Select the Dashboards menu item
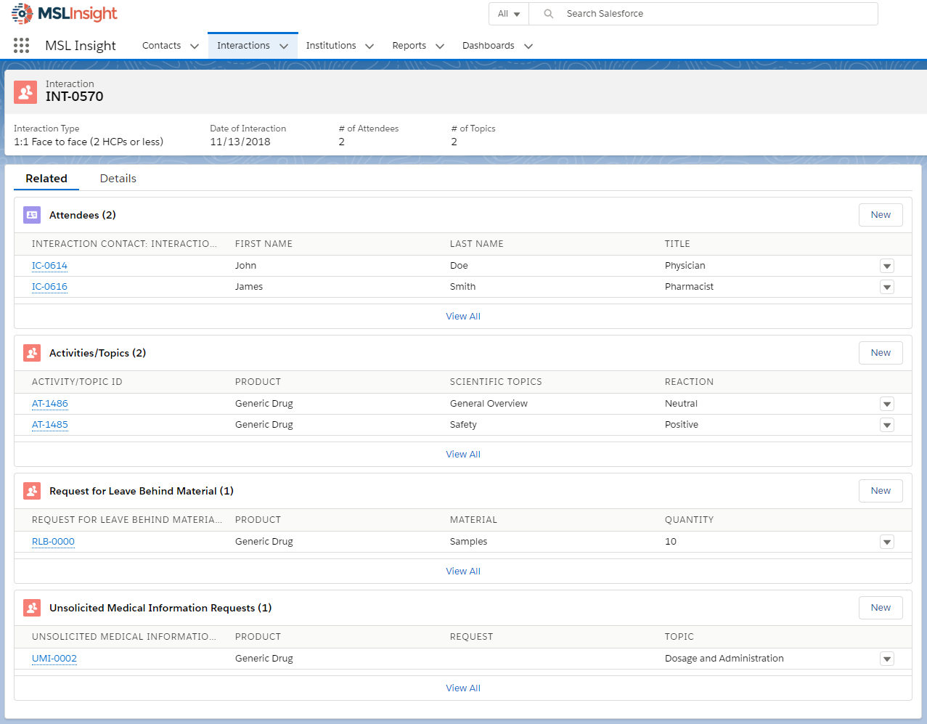Image resolution: width=927 pixels, height=724 pixels. coord(489,45)
